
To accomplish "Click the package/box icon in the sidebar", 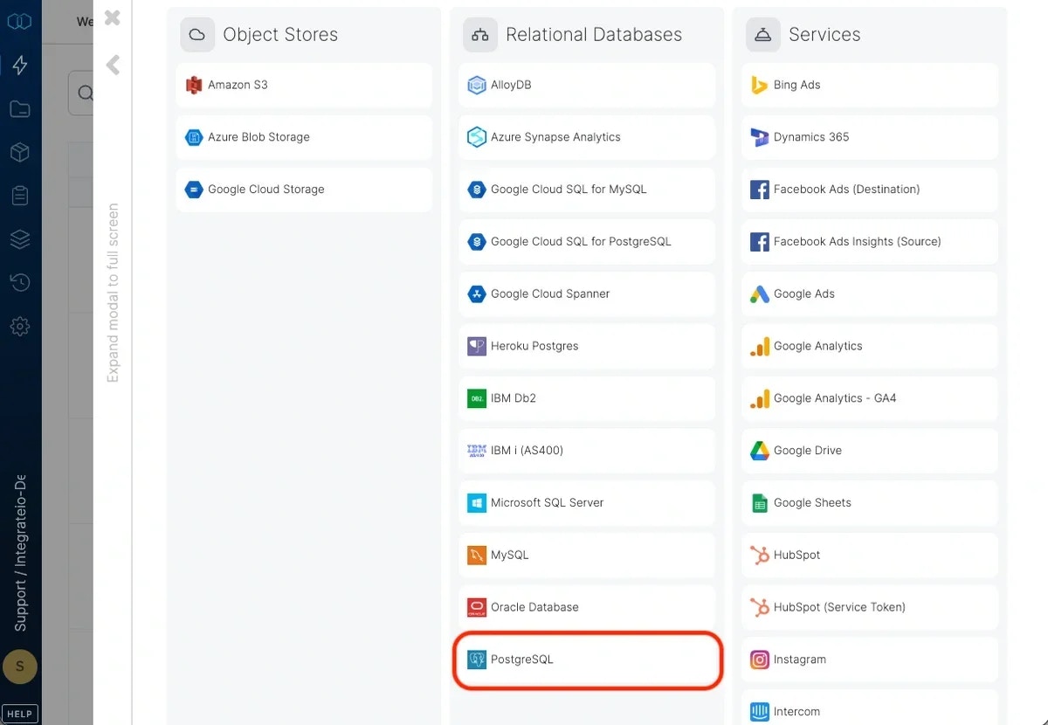I will 19,152.
